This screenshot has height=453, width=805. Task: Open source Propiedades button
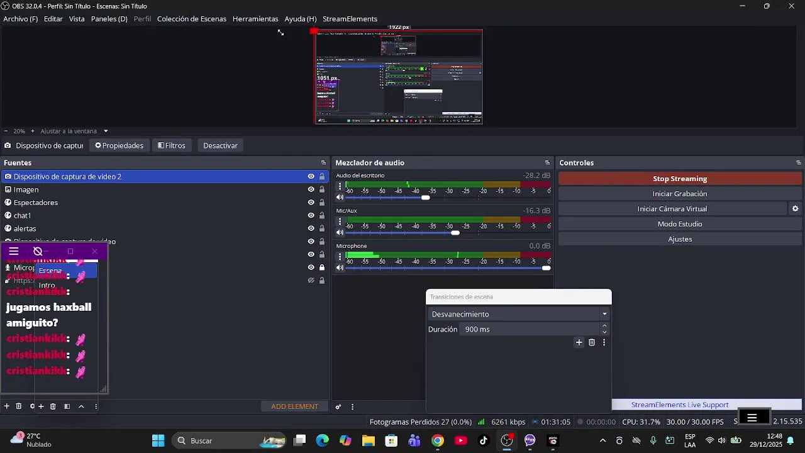coord(119,145)
